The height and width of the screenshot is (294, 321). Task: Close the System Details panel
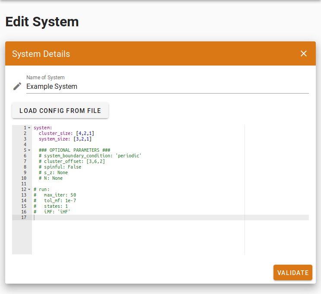click(x=303, y=53)
